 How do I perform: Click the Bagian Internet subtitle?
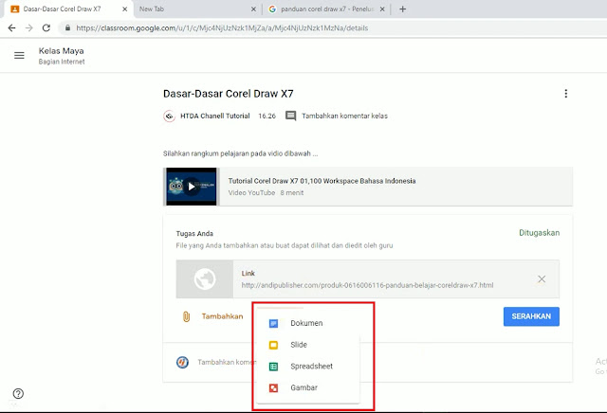[x=62, y=62]
